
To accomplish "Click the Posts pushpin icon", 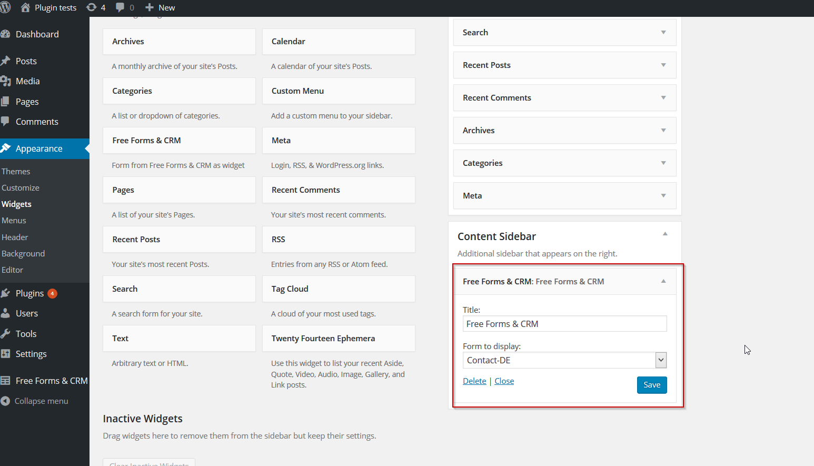I will (5, 61).
